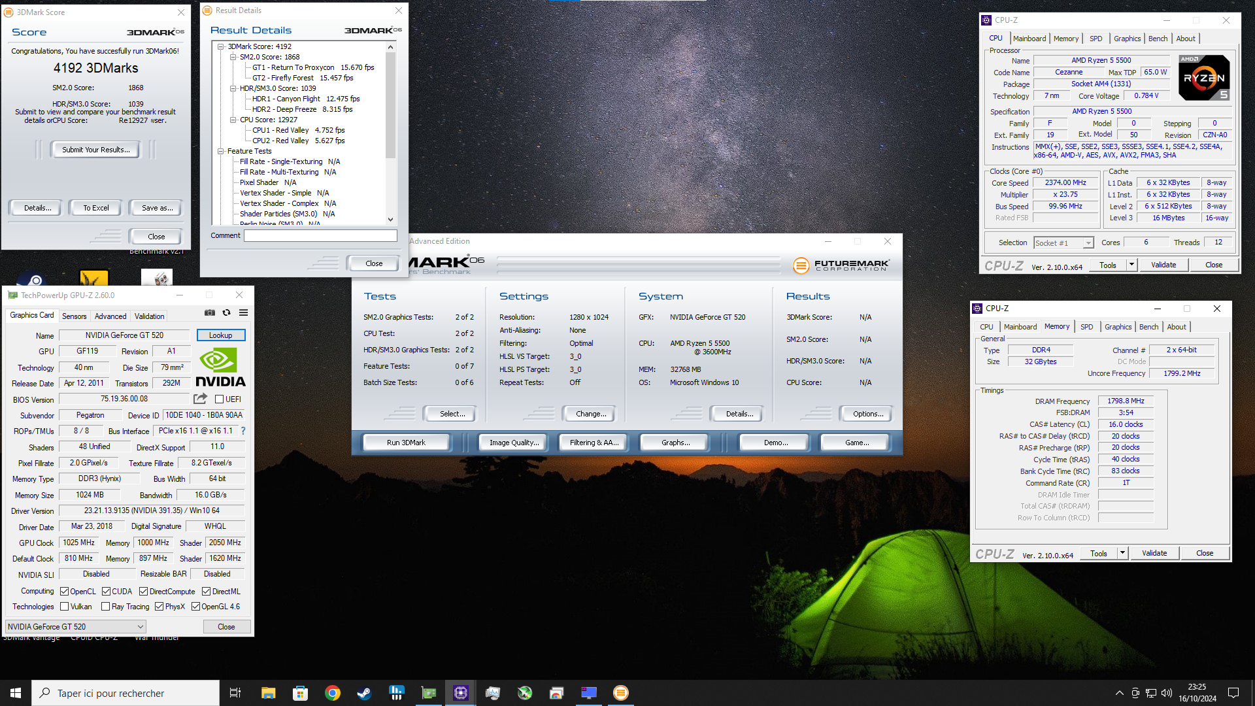
Task: Collapse the CPU Score tree node
Action: click(233, 120)
